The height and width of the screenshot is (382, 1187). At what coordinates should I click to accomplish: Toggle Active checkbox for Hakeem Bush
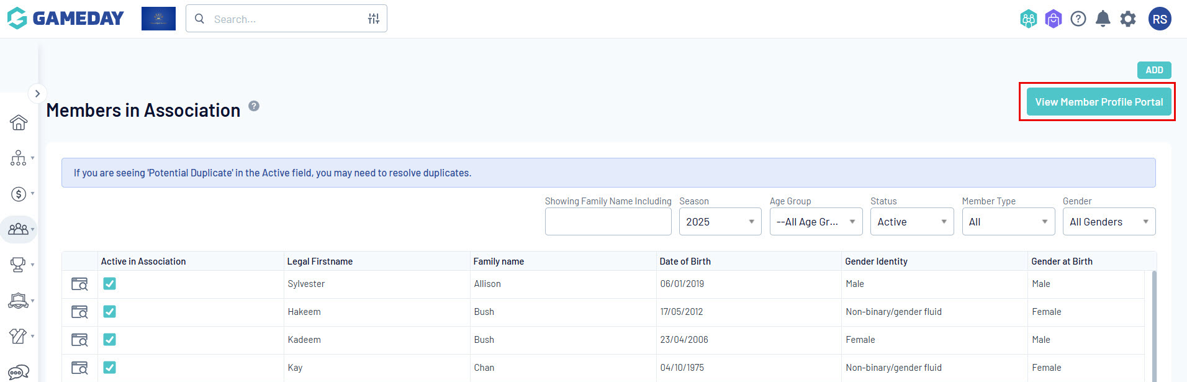(x=109, y=312)
